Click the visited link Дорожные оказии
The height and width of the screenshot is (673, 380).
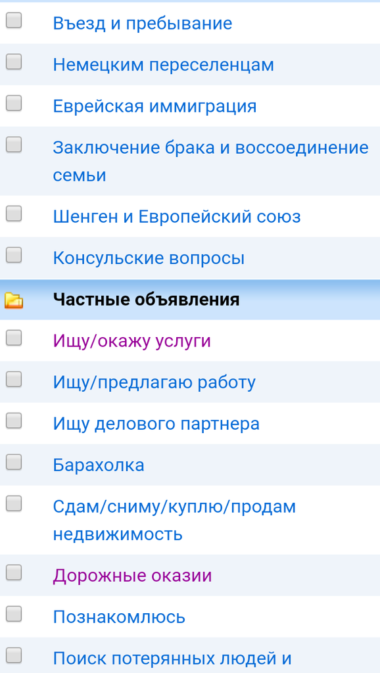(132, 576)
